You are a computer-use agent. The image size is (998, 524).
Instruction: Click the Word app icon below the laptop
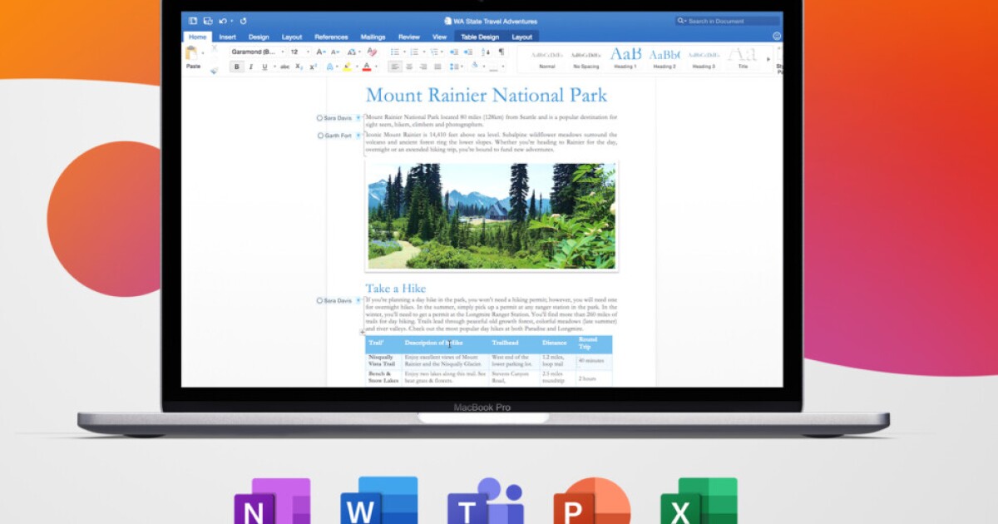point(378,501)
